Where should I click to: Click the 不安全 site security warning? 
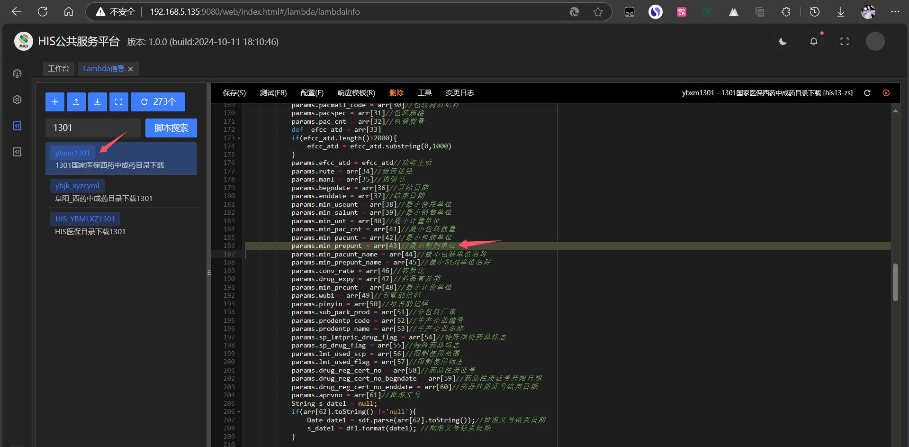pyautogui.click(x=116, y=12)
